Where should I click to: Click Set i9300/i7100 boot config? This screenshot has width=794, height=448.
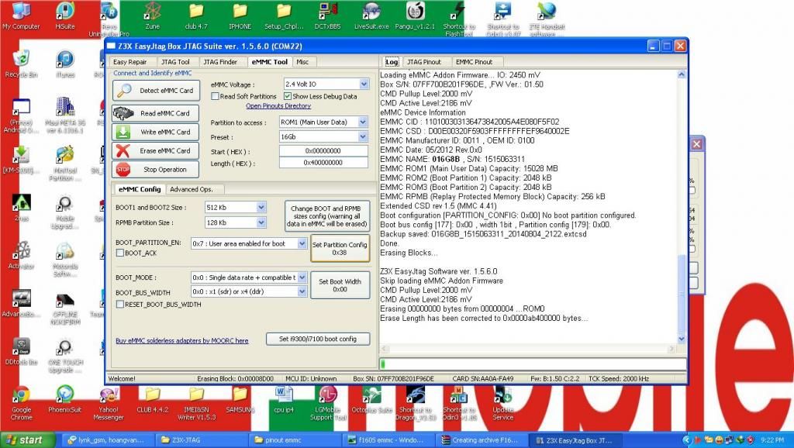[x=318, y=339]
